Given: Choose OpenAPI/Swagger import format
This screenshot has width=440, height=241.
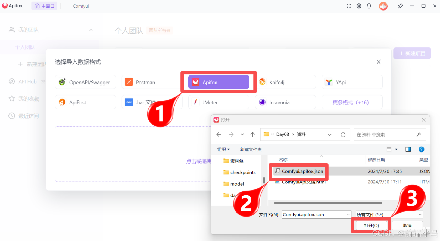Looking at the screenshot, I should coord(85,82).
